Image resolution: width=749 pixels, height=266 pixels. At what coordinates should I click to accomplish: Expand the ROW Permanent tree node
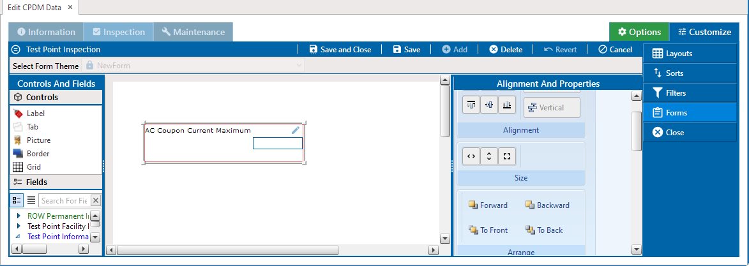[x=19, y=216]
